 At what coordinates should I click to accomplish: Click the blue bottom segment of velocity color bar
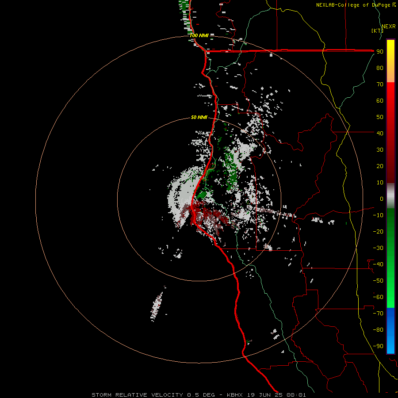pos(390,331)
